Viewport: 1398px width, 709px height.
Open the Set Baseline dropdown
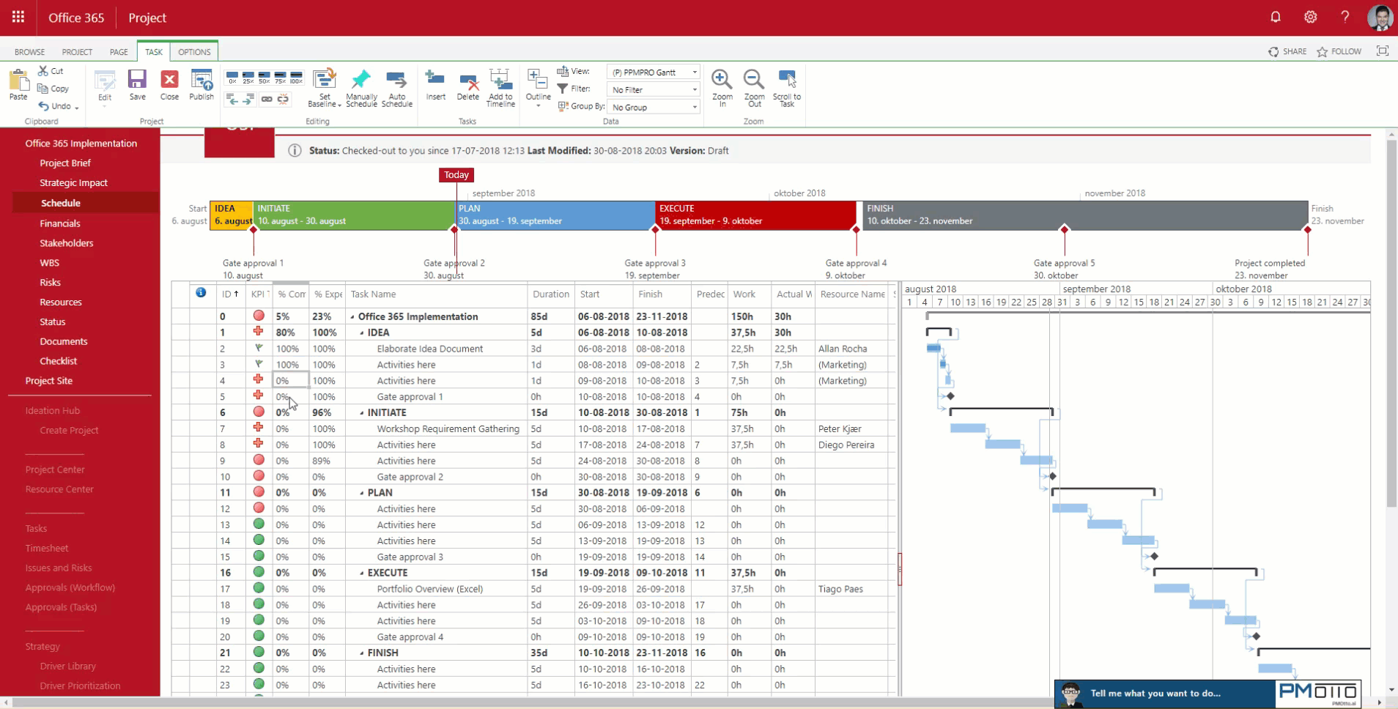(325, 88)
